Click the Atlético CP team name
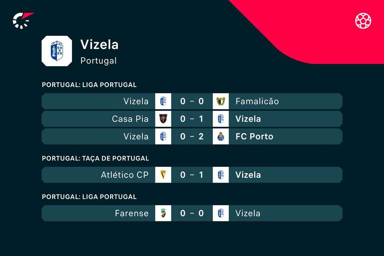This screenshot has width=384, height=256. click(125, 175)
